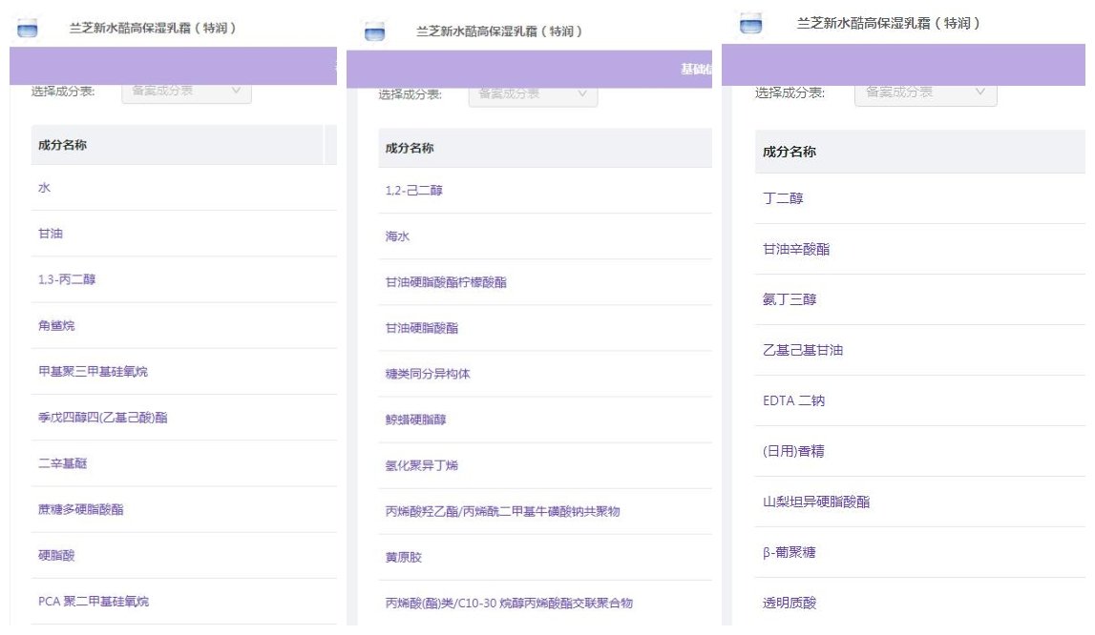Click the product jar icon in right panel

[x=751, y=24]
